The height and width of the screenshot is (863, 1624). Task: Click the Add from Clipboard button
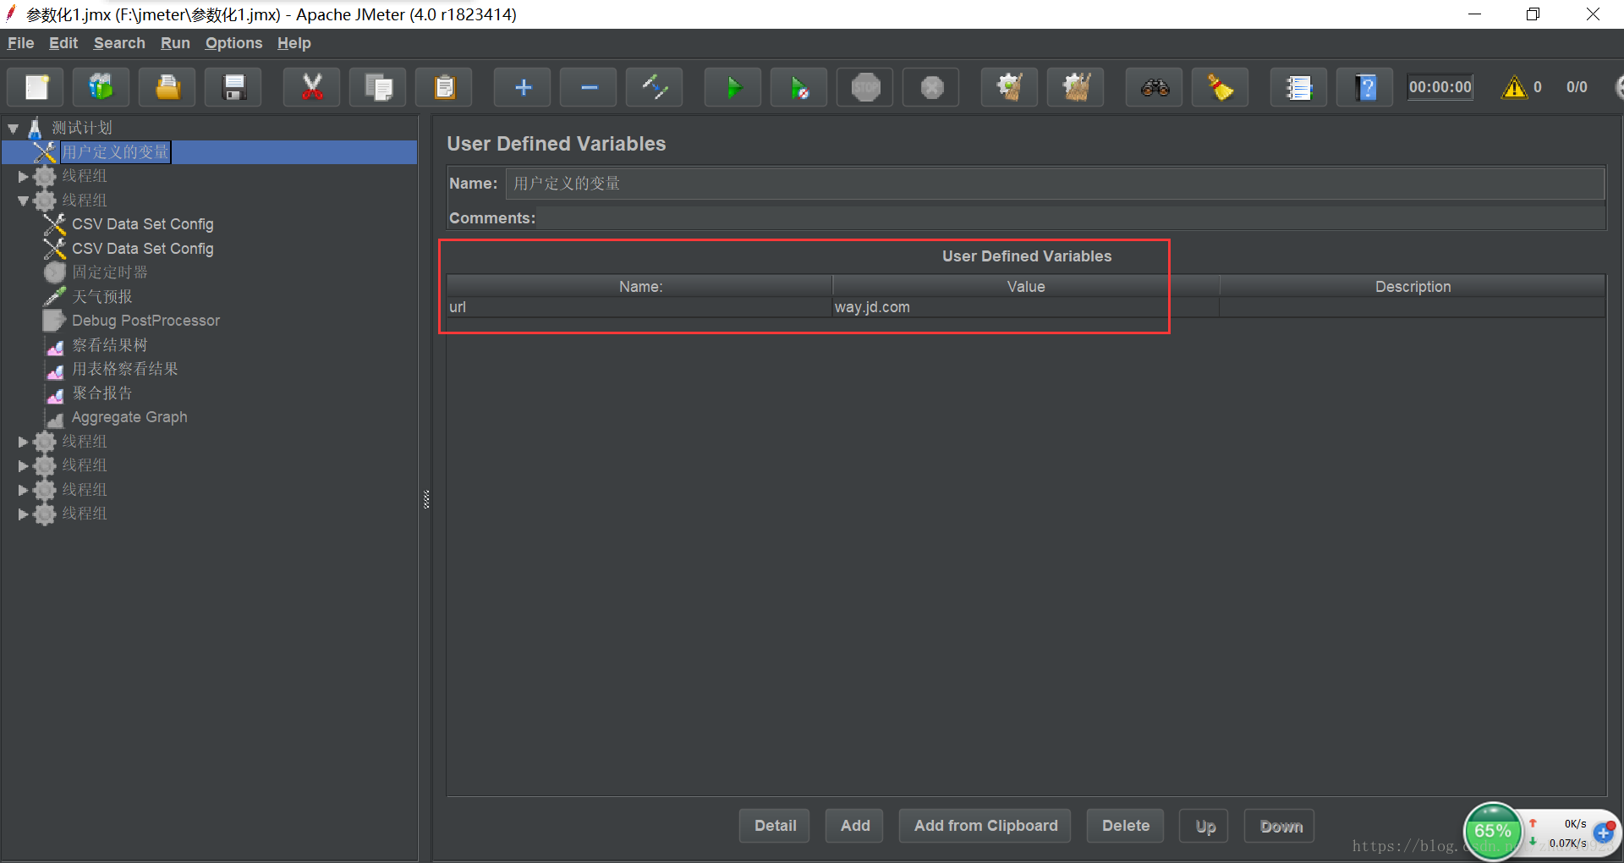(x=985, y=826)
